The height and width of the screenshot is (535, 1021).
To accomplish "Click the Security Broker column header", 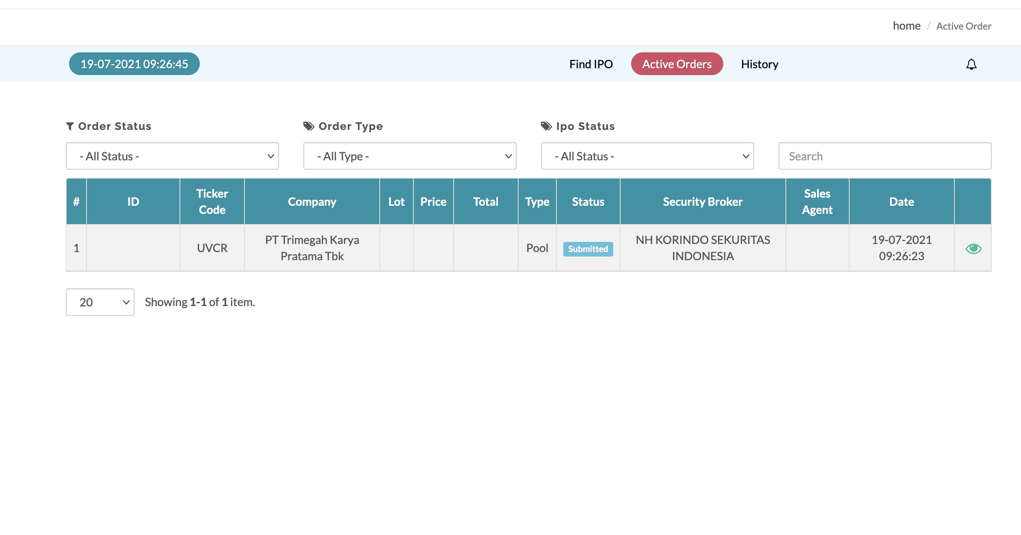I will (703, 202).
